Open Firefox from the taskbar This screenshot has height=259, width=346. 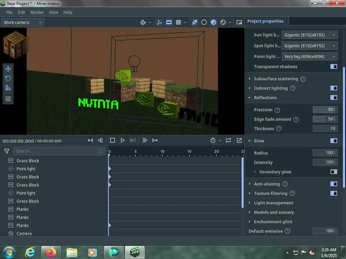pos(51,252)
